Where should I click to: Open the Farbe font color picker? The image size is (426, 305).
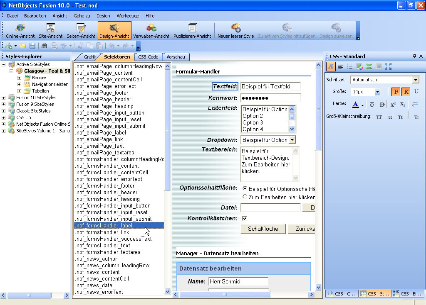click(x=362, y=105)
